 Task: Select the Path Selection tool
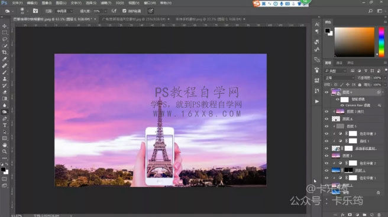5,132
